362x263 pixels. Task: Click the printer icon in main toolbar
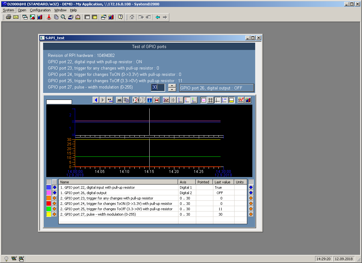pyautogui.click(x=9, y=17)
